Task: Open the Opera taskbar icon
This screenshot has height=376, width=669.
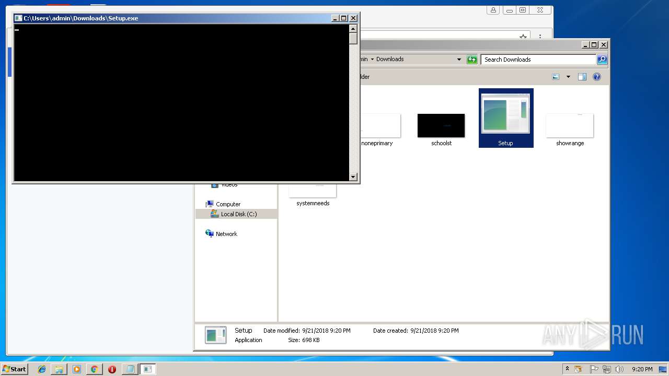Action: [x=112, y=369]
